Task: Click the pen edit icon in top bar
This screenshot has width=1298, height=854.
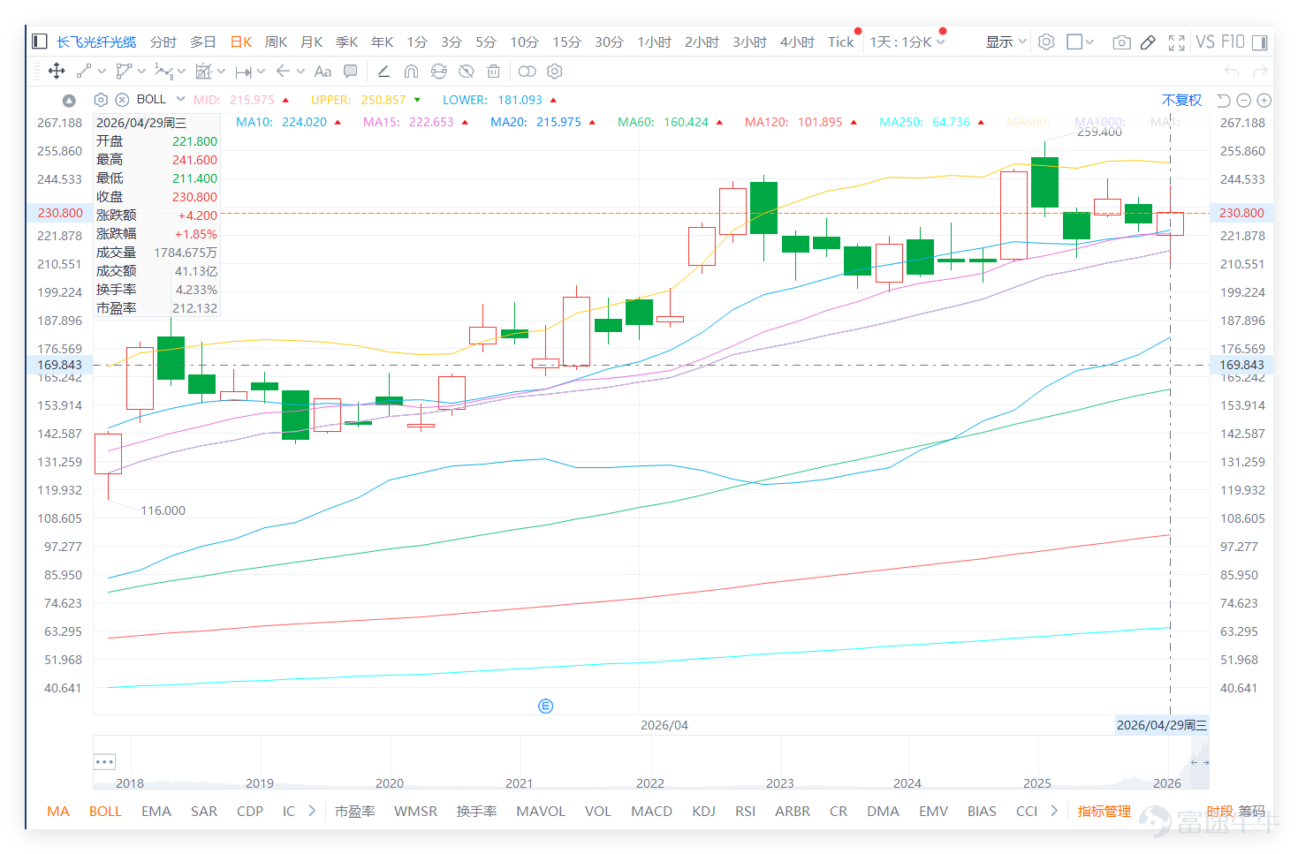Action: tap(1148, 42)
